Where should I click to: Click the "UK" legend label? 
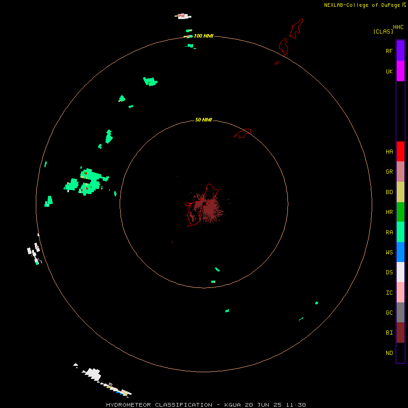(389, 71)
